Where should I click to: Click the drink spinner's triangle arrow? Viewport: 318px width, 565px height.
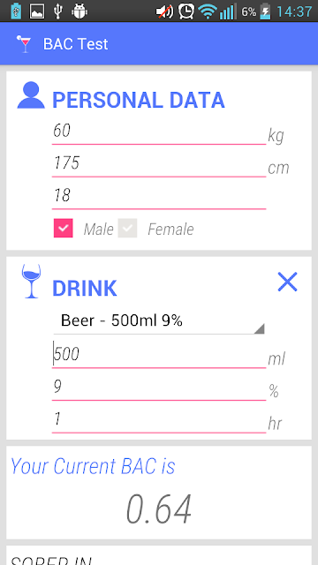pos(259,328)
